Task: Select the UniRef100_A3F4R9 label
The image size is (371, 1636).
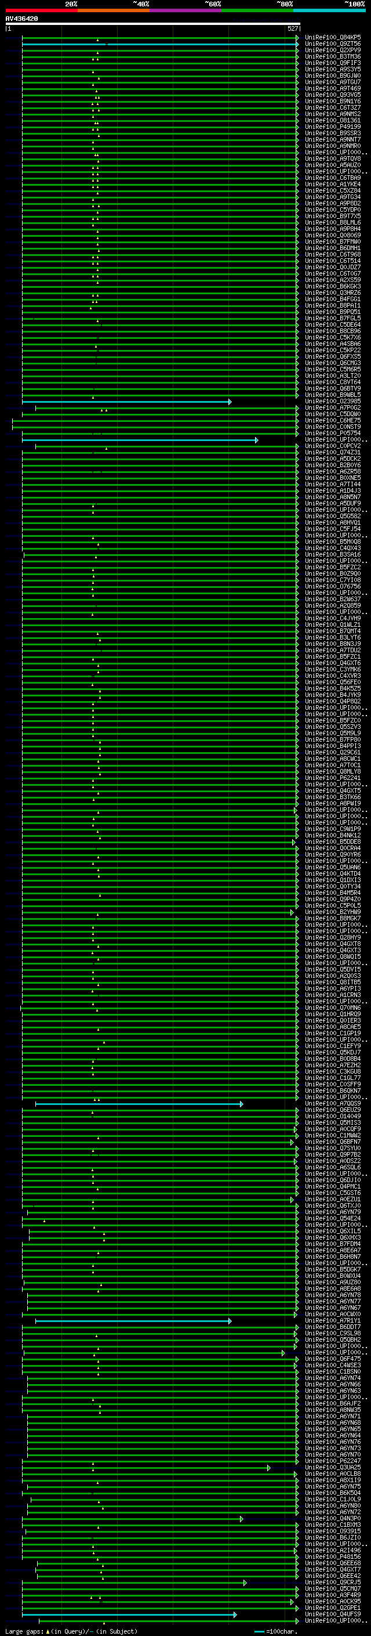Action: click(333, 1595)
